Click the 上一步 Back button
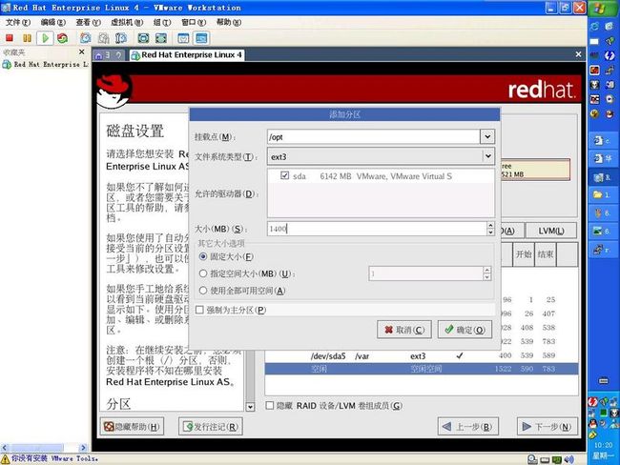This screenshot has width=620, height=465. tap(467, 427)
